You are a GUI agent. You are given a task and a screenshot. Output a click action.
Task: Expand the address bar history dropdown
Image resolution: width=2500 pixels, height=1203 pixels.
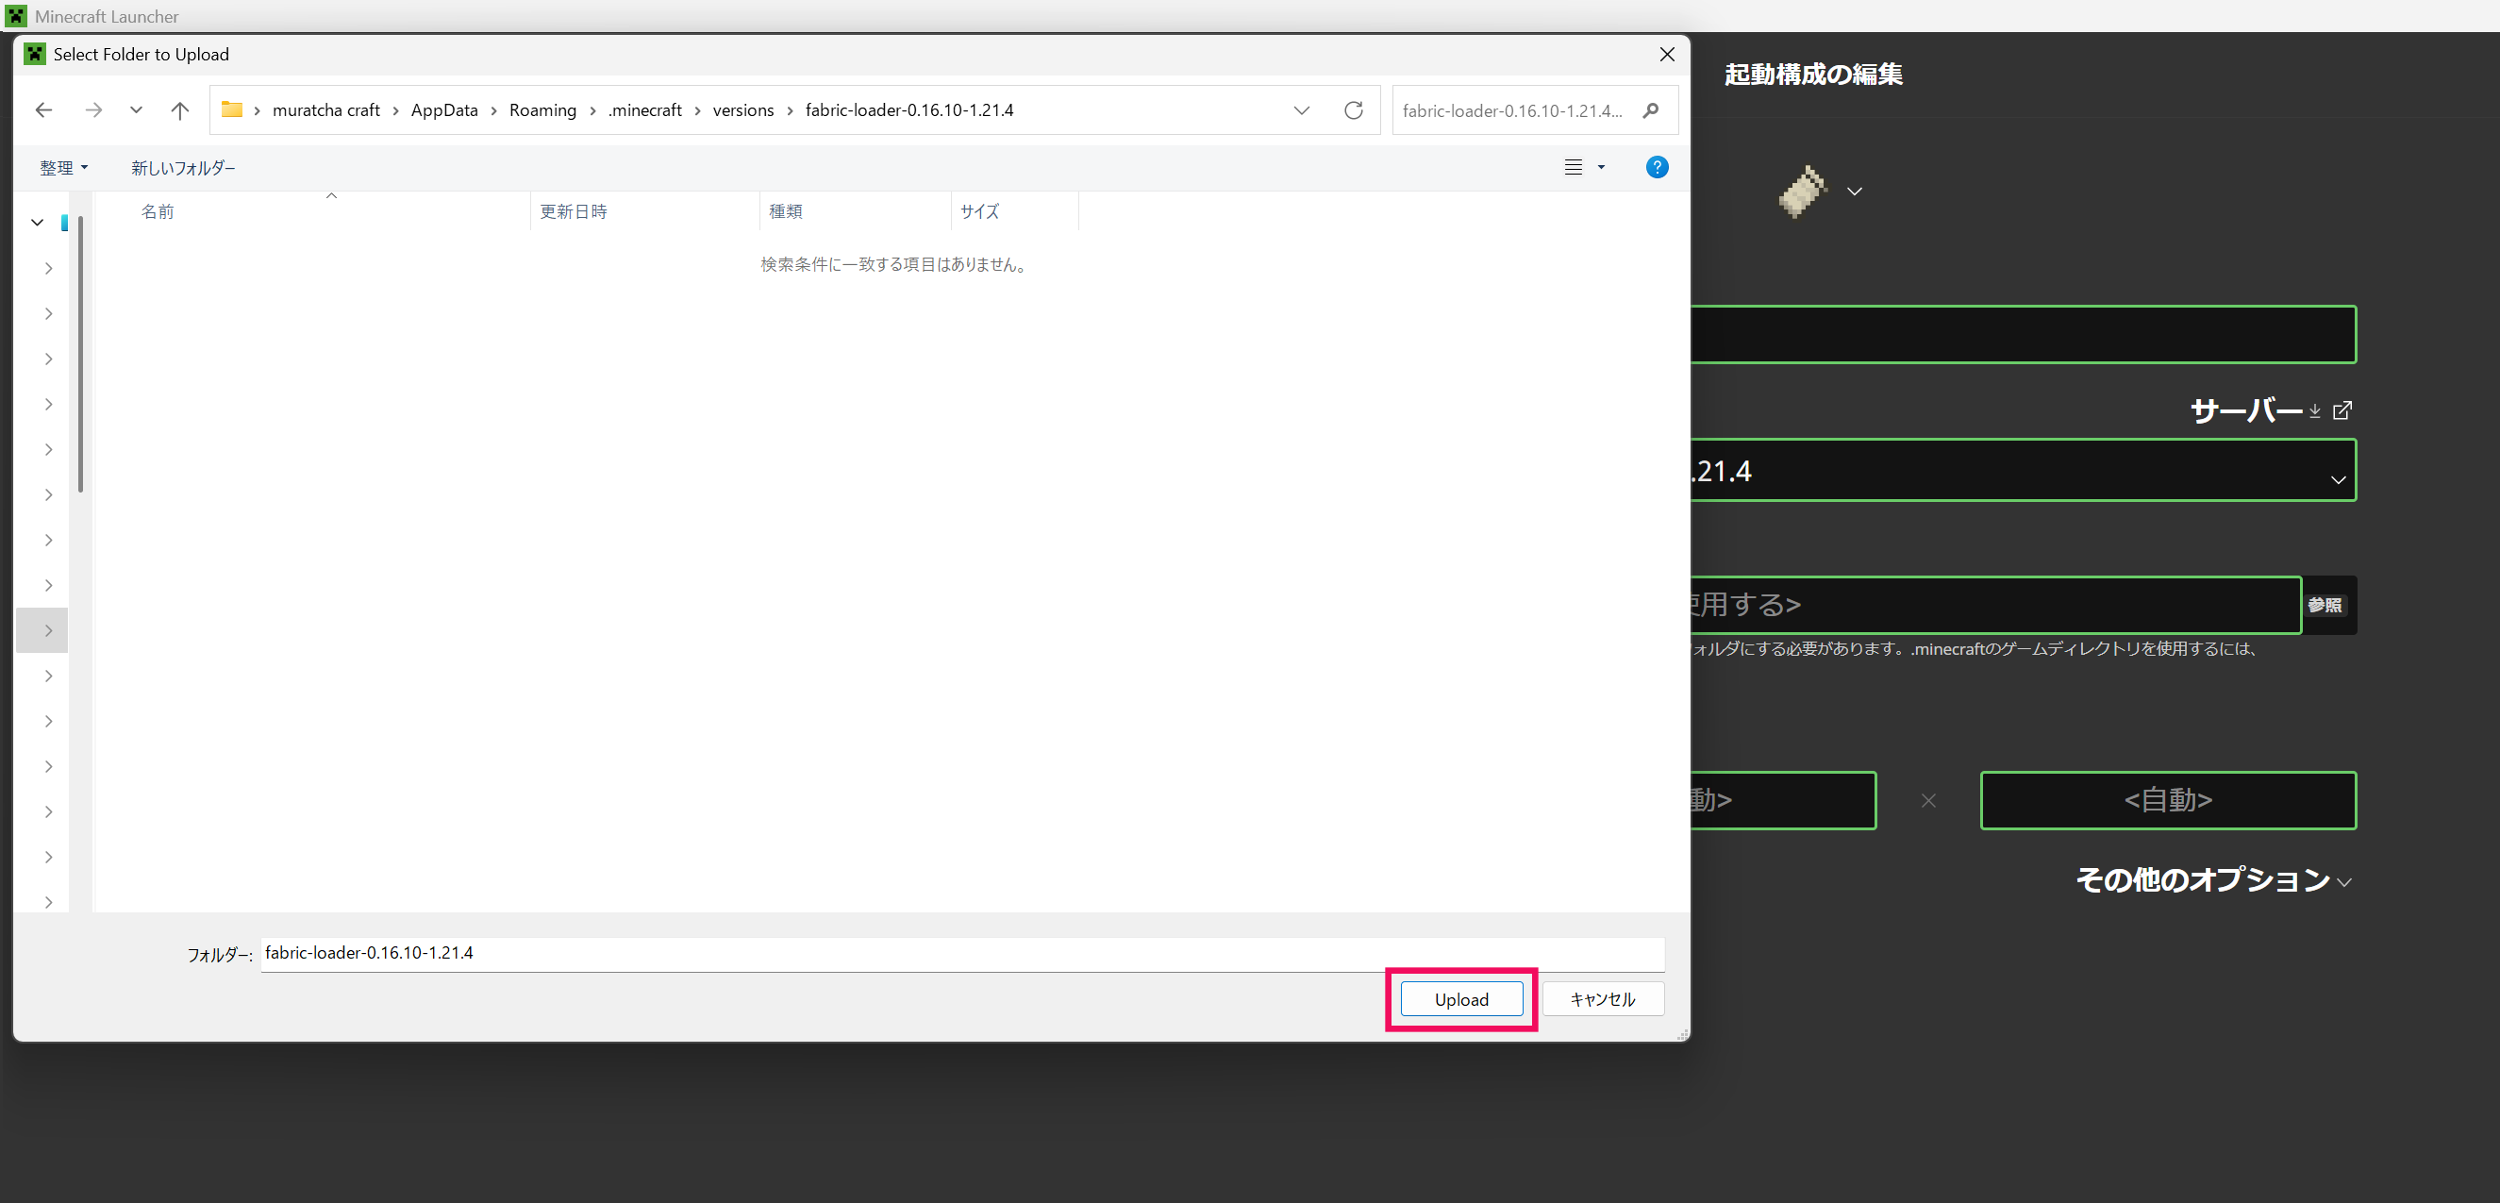coord(1302,109)
